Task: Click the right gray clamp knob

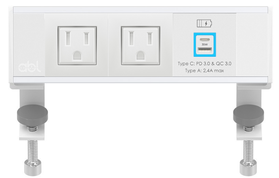Action: click(248, 115)
